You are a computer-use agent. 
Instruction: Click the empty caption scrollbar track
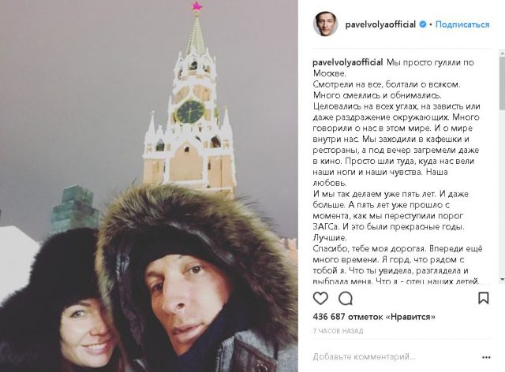[x=502, y=193]
